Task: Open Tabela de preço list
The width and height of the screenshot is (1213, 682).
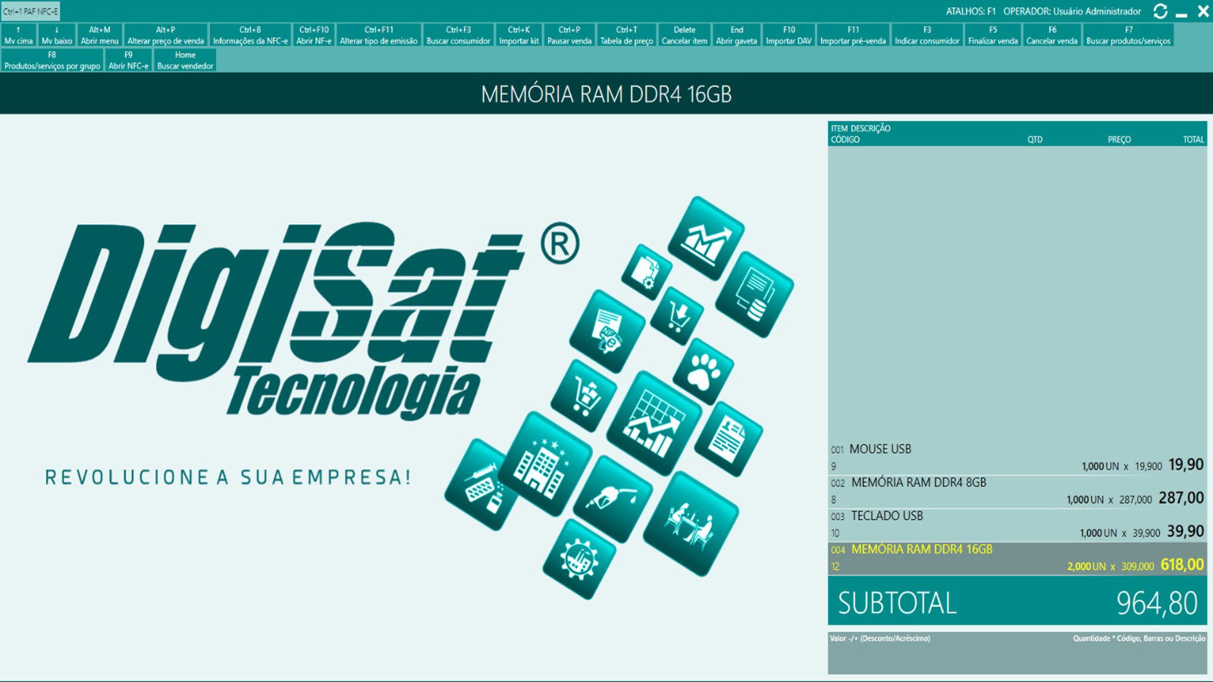Action: click(x=626, y=36)
